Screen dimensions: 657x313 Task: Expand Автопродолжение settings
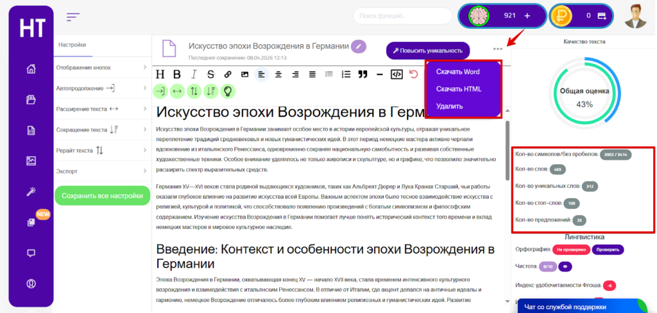click(101, 89)
